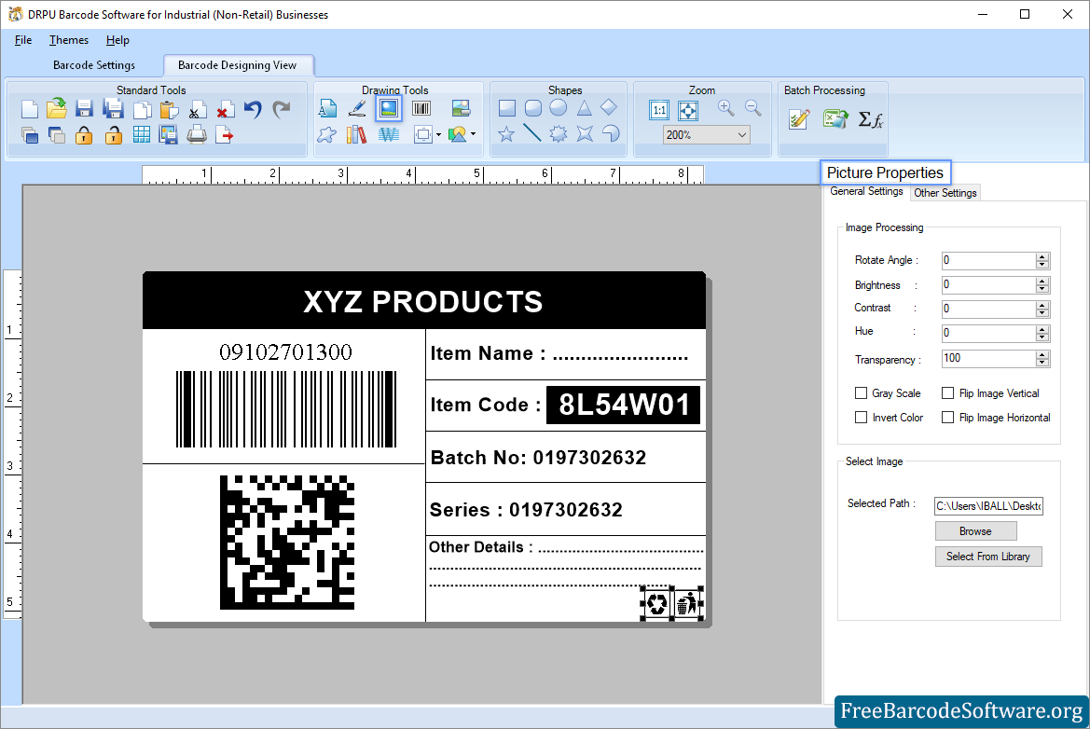Viewport: 1090px width, 729px height.
Task: Cut the selection with scissors icon
Action: [198, 111]
